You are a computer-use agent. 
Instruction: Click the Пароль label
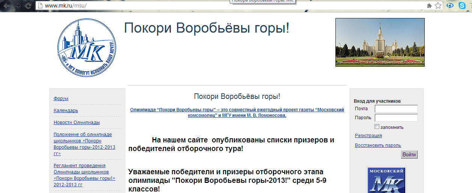pyautogui.click(x=363, y=118)
